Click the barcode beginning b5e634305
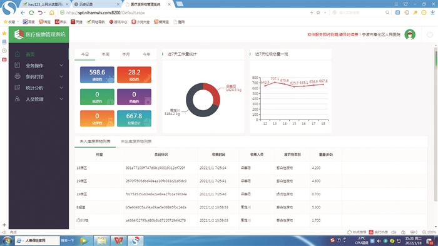Screen dimensions: 438x246 tap(156, 207)
